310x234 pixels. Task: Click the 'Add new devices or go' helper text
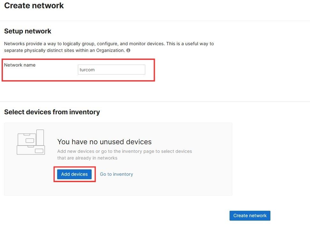(125, 151)
